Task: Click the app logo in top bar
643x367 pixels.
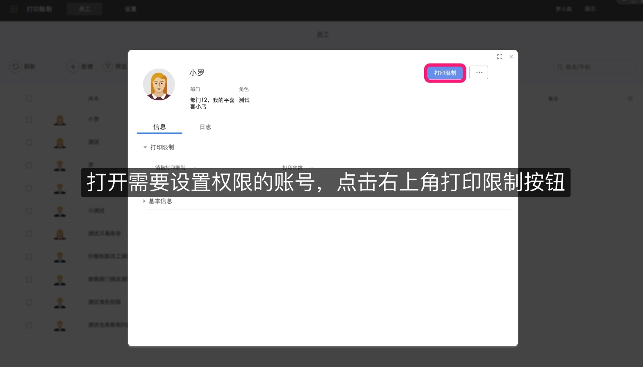Action: point(14,9)
